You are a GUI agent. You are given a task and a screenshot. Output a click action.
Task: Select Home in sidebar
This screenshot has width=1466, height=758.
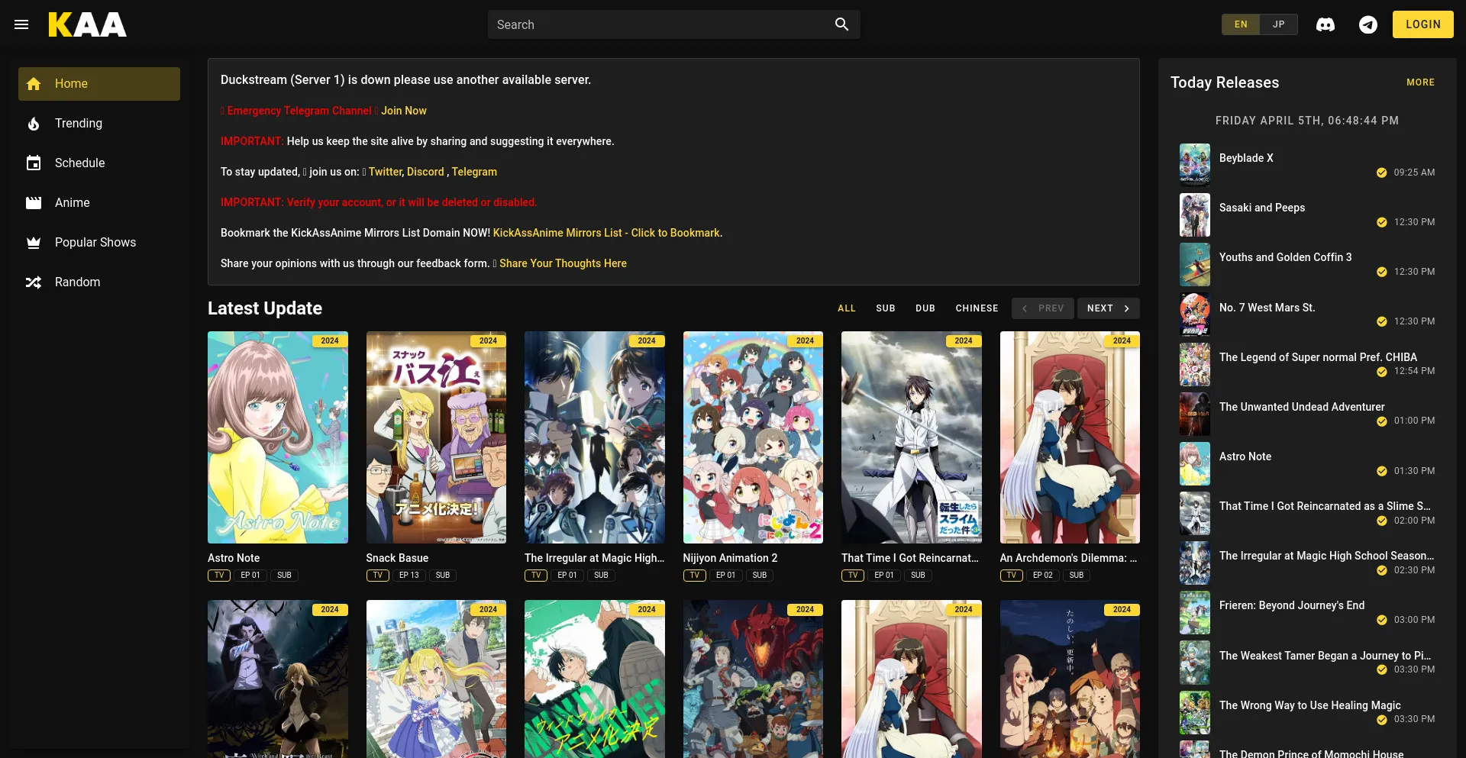click(x=99, y=84)
